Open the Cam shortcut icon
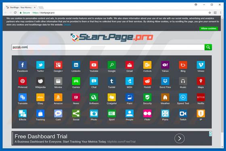This screenshot has width=226, height=151. coord(58,114)
